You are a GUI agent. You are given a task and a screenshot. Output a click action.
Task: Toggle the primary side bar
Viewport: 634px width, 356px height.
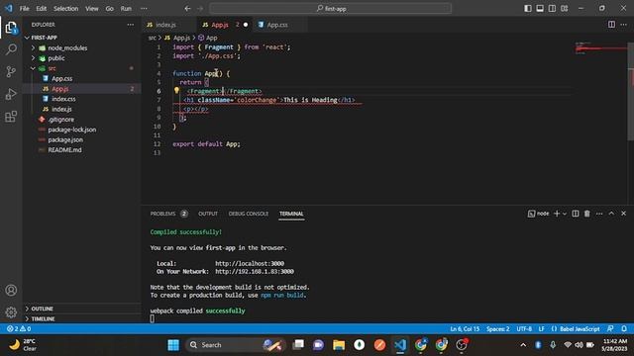pyautogui.click(x=528, y=9)
